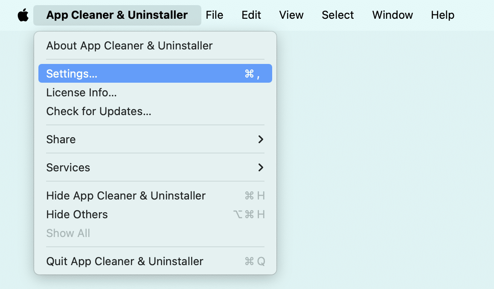Expand the Services submenu
This screenshot has width=494, height=289.
(x=155, y=168)
